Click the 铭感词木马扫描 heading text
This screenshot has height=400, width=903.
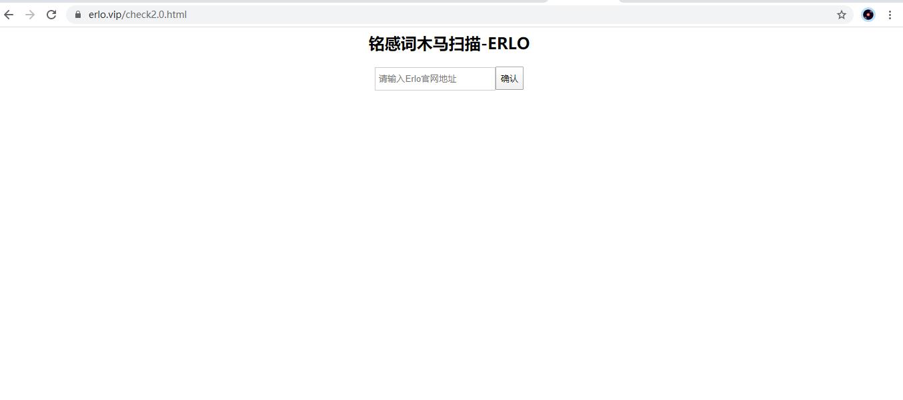424,44
